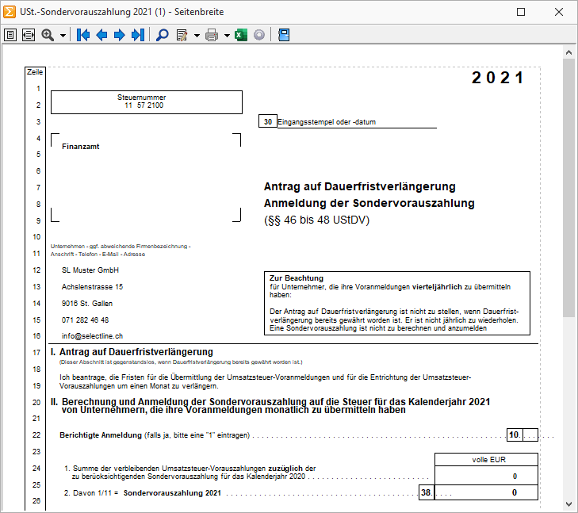The width and height of the screenshot is (578, 513).
Task: Click the SelectLine app icon in the title bar
Action: (x=10, y=12)
